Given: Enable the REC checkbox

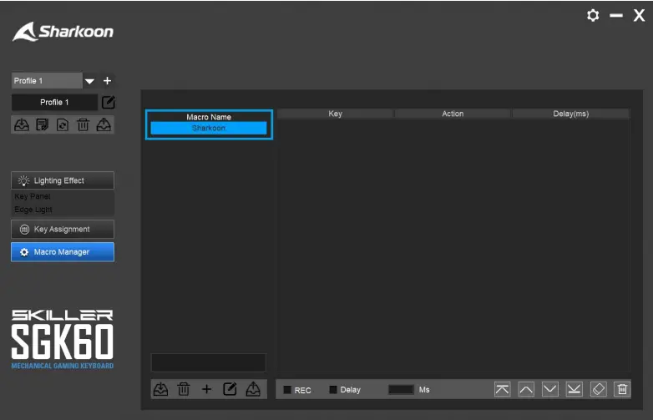Looking at the screenshot, I should pyautogui.click(x=287, y=390).
